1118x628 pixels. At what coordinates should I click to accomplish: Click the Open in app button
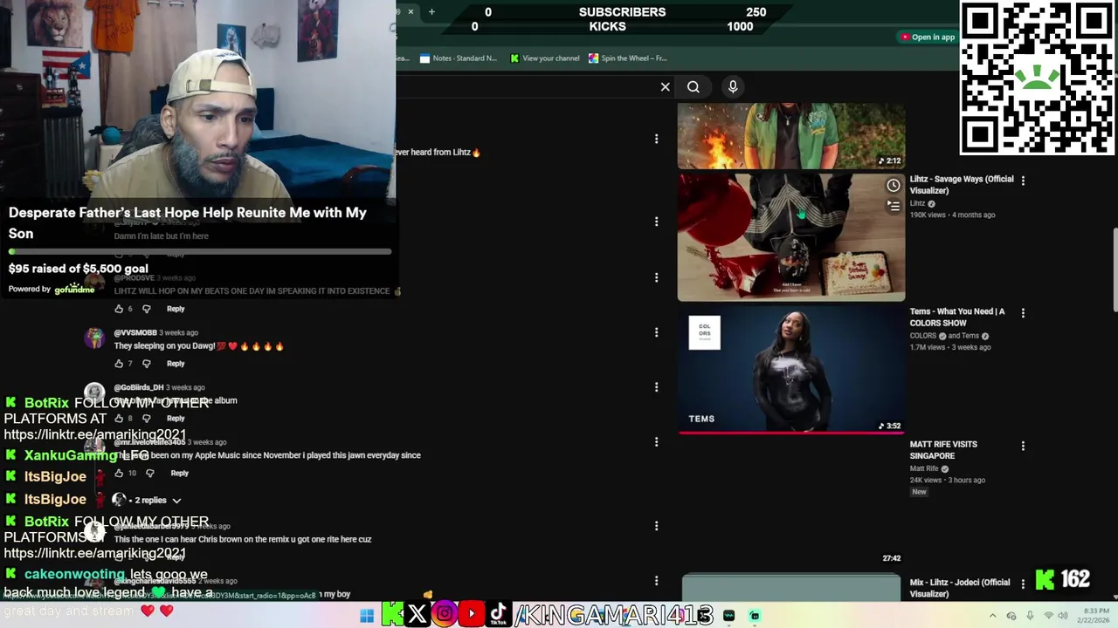928,37
